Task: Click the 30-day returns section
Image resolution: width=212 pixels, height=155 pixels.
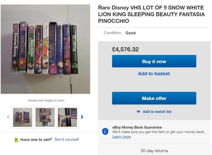Action: [x=154, y=151]
